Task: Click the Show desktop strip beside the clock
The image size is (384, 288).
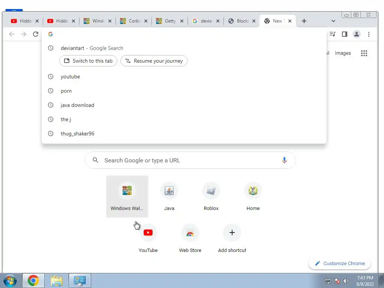Action: (x=381, y=280)
